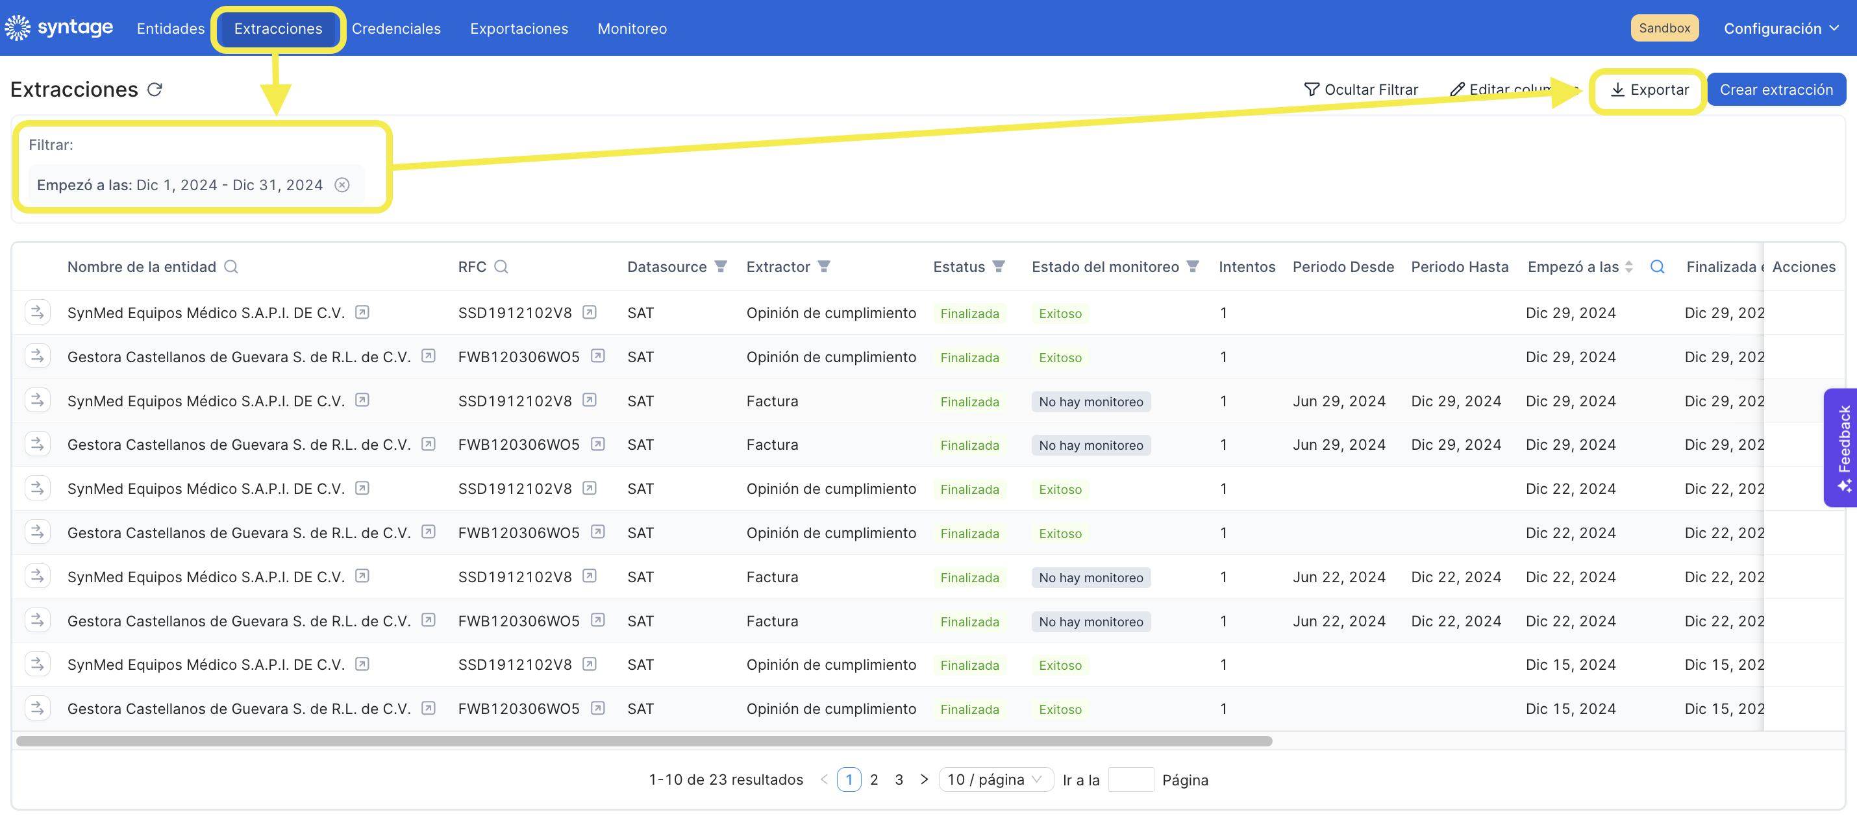Focus the Ir a la page input
This screenshot has width=1857, height=823.
(x=1130, y=779)
